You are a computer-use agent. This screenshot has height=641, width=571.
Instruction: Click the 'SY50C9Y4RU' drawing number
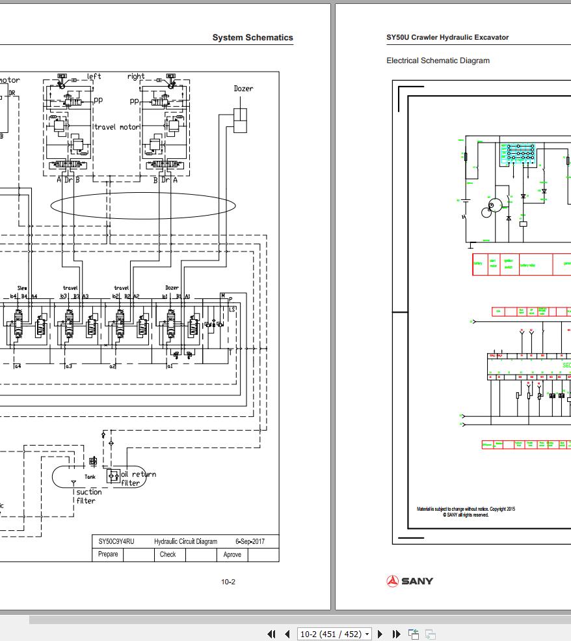(x=116, y=541)
